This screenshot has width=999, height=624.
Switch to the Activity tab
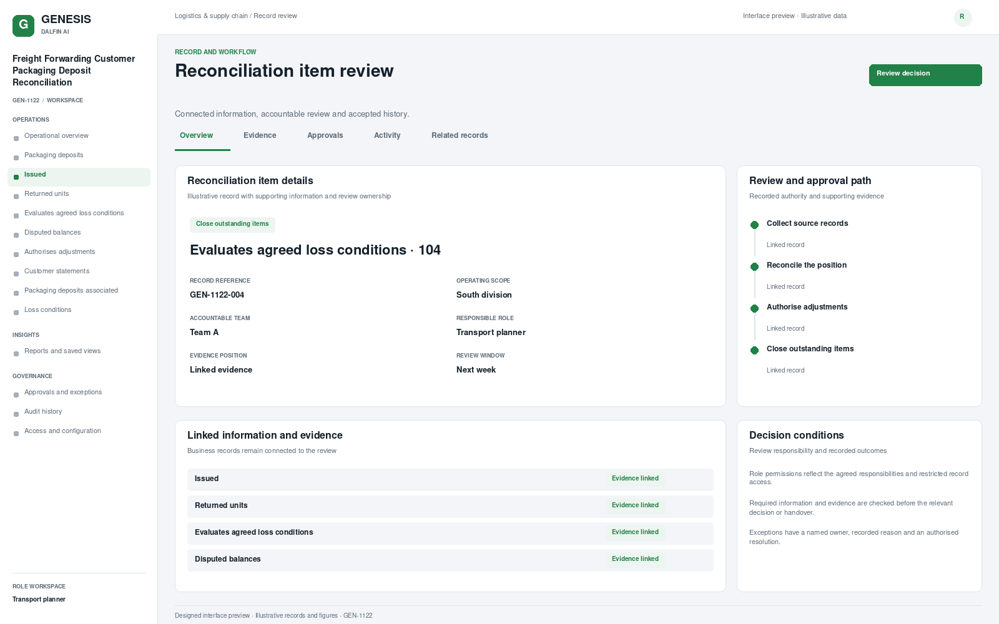(x=387, y=135)
